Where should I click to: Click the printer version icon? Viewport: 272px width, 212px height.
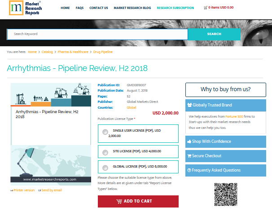pos(12,190)
